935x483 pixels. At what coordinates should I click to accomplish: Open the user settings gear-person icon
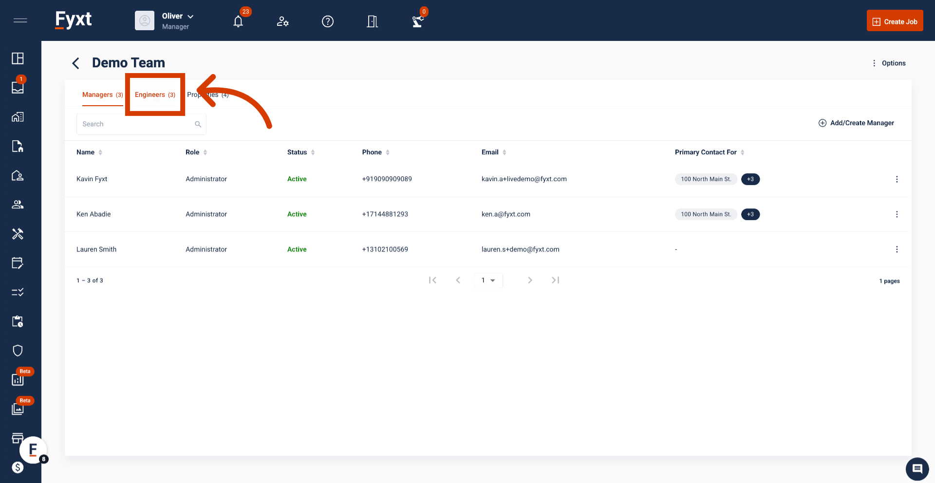283,21
